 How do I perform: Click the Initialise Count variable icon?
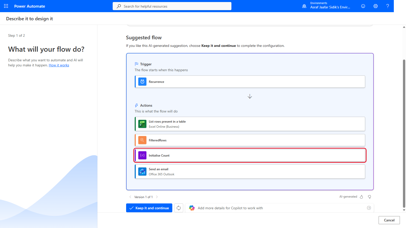tap(142, 155)
